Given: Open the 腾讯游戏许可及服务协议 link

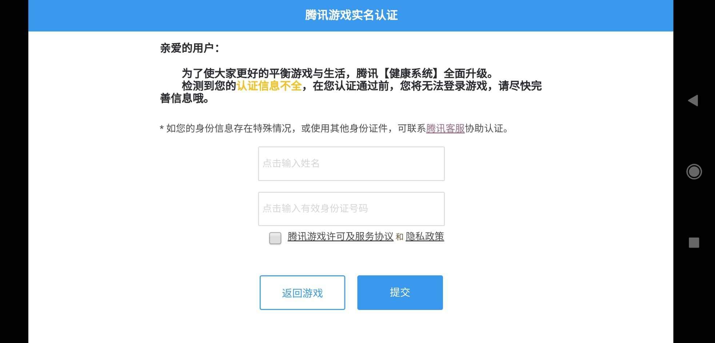Looking at the screenshot, I should (340, 237).
